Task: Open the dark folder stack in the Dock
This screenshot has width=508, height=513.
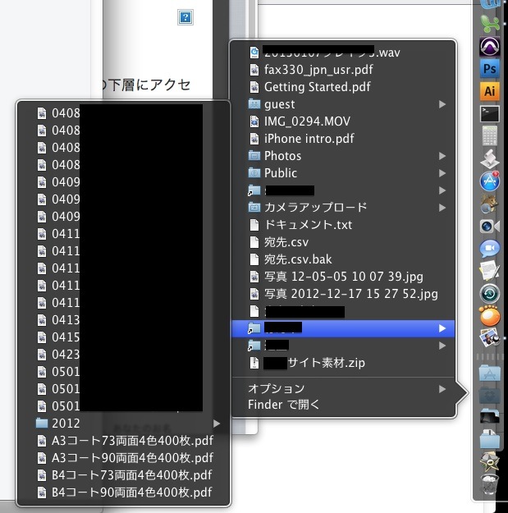Action: pyautogui.click(x=490, y=417)
